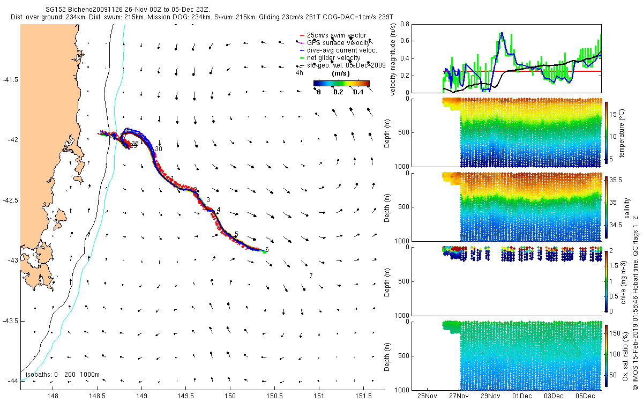This screenshot has height=402, width=643.
Task: Click the '03Dec' date tick label
Action: point(554,396)
